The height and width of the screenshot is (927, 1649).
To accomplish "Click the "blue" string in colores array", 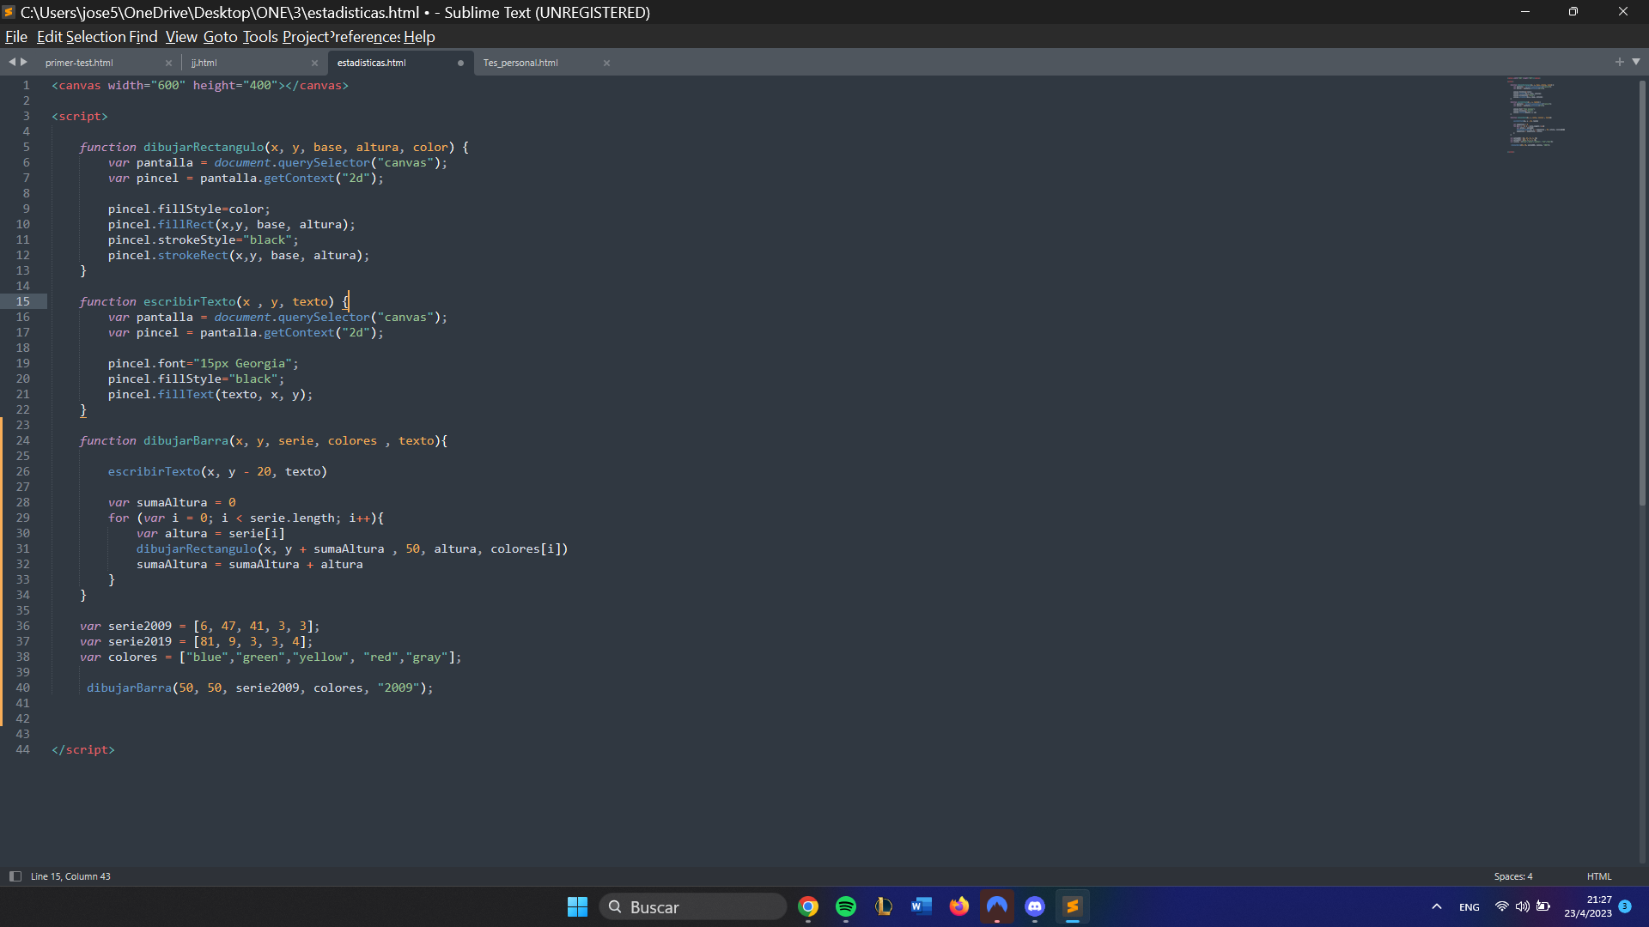I will coord(207,657).
